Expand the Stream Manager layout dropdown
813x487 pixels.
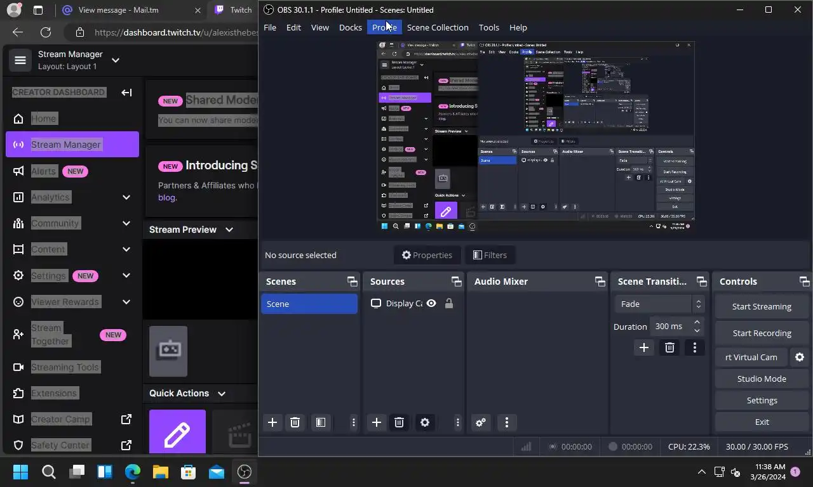(116, 60)
